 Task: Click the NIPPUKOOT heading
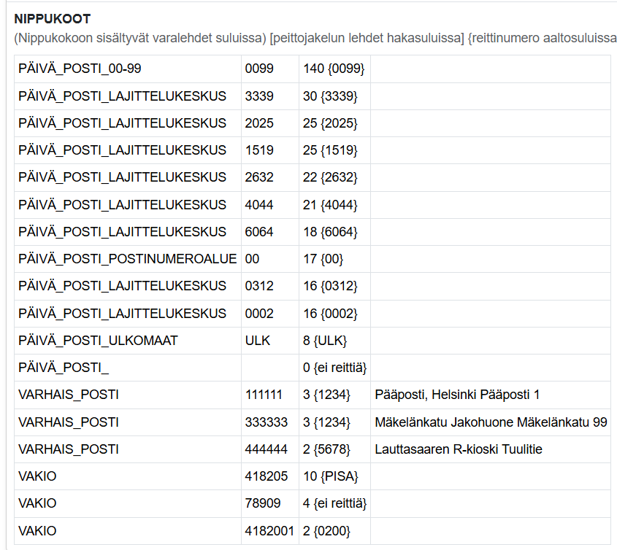[53, 19]
